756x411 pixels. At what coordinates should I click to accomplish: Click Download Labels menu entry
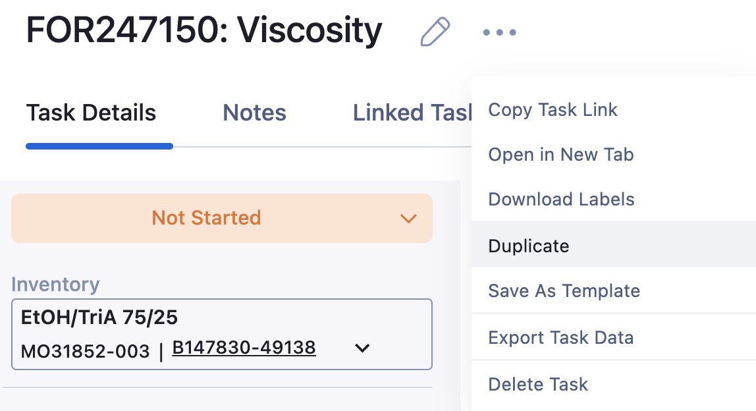click(x=561, y=200)
